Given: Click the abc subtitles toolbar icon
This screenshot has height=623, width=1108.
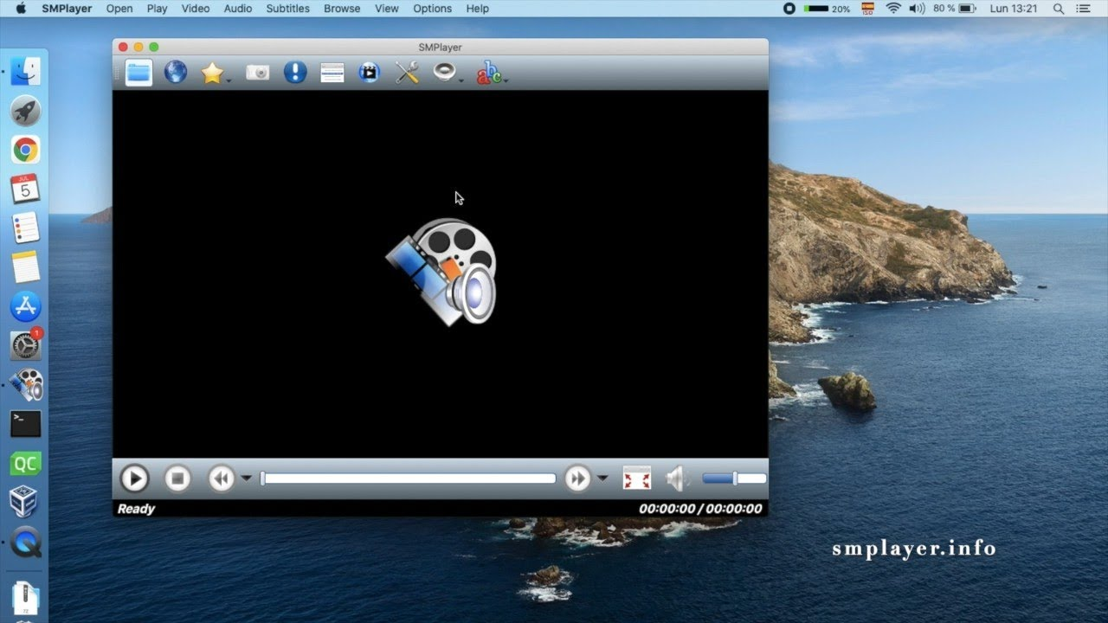Looking at the screenshot, I should tap(488, 73).
